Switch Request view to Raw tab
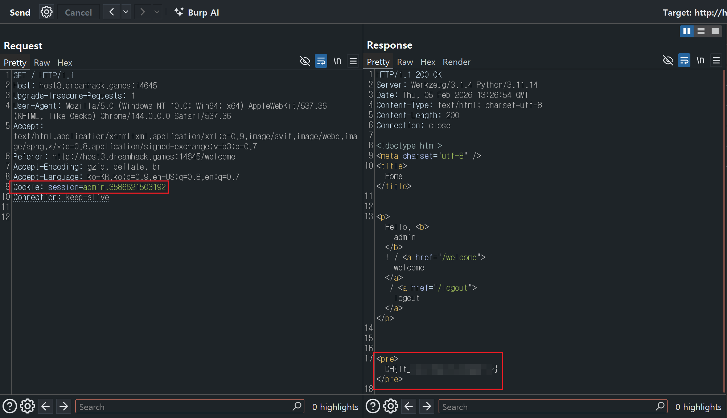The width and height of the screenshot is (727, 418). [42, 63]
